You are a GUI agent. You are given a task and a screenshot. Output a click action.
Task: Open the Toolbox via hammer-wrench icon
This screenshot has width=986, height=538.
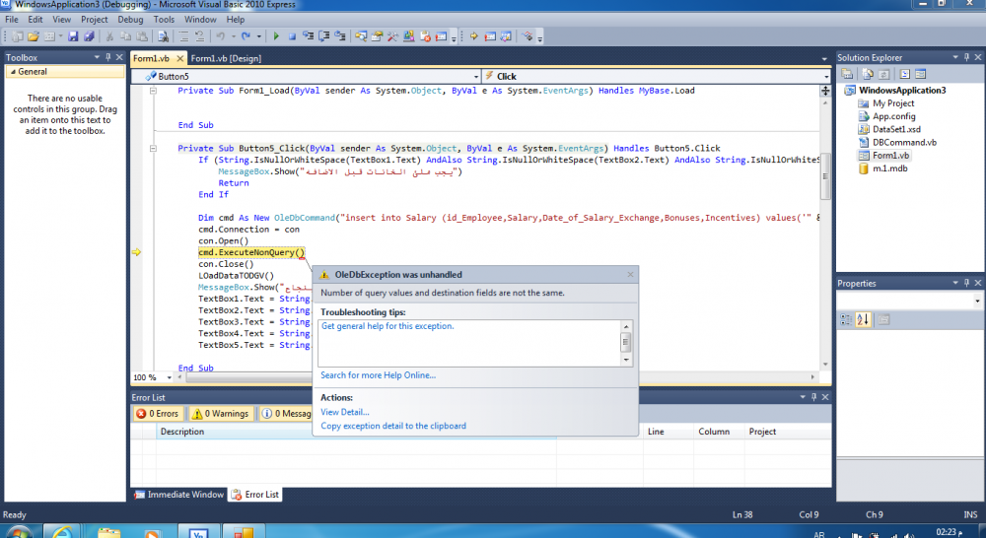pos(392,36)
